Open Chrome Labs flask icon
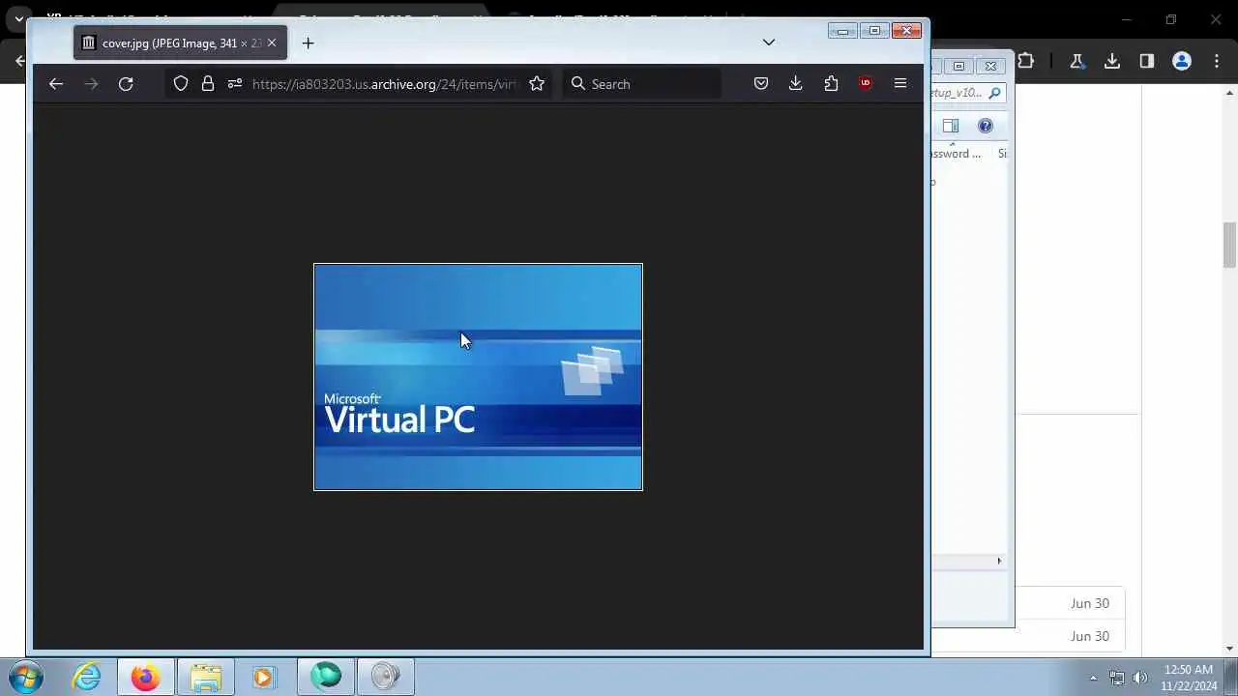1238x696 pixels. pos(1077,61)
